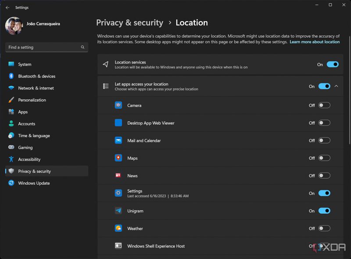This screenshot has width=351, height=259.
Task: Click the Accounts label in the sidebar
Action: 27,124
